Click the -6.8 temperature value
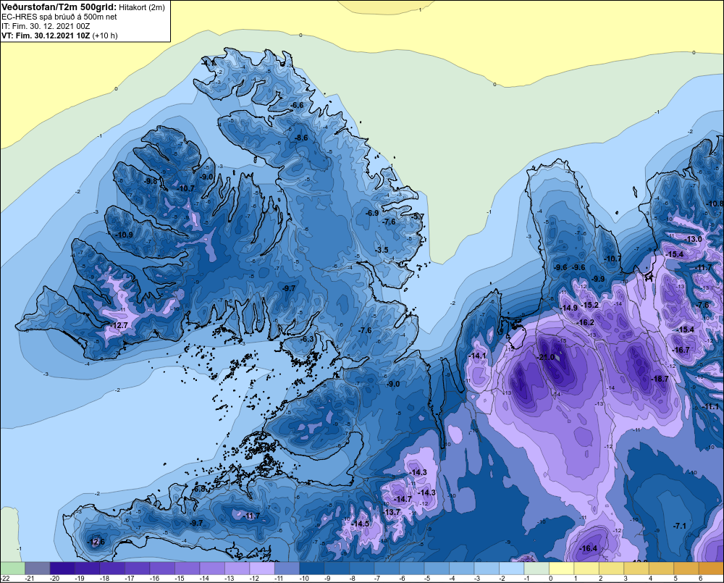 pos(200,489)
